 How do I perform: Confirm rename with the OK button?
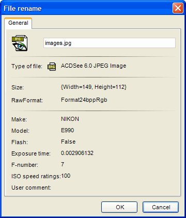pyautogui.click(x=119, y=207)
